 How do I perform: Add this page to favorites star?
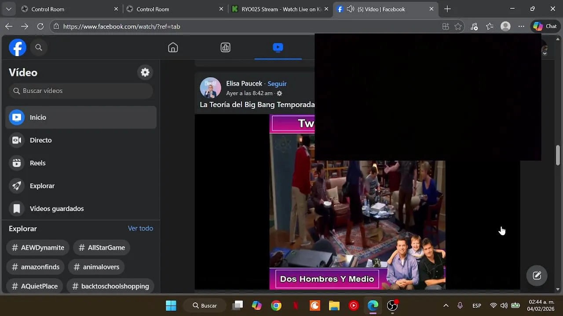[x=458, y=26]
